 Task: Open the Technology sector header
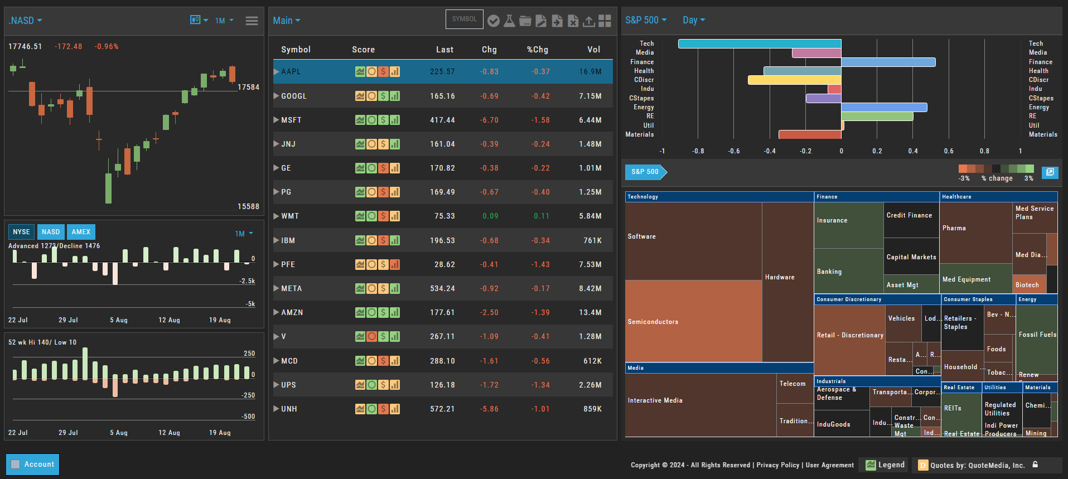719,197
